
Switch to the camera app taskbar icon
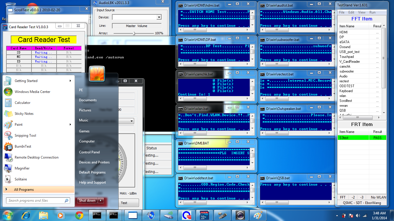coord(240,215)
